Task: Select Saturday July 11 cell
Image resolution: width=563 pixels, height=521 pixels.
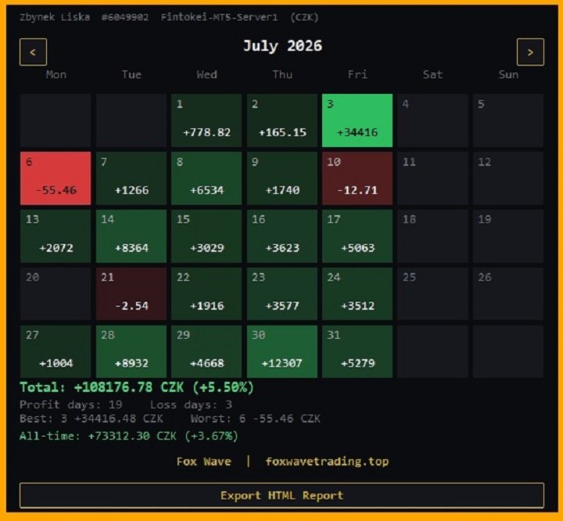Action: tap(432, 178)
